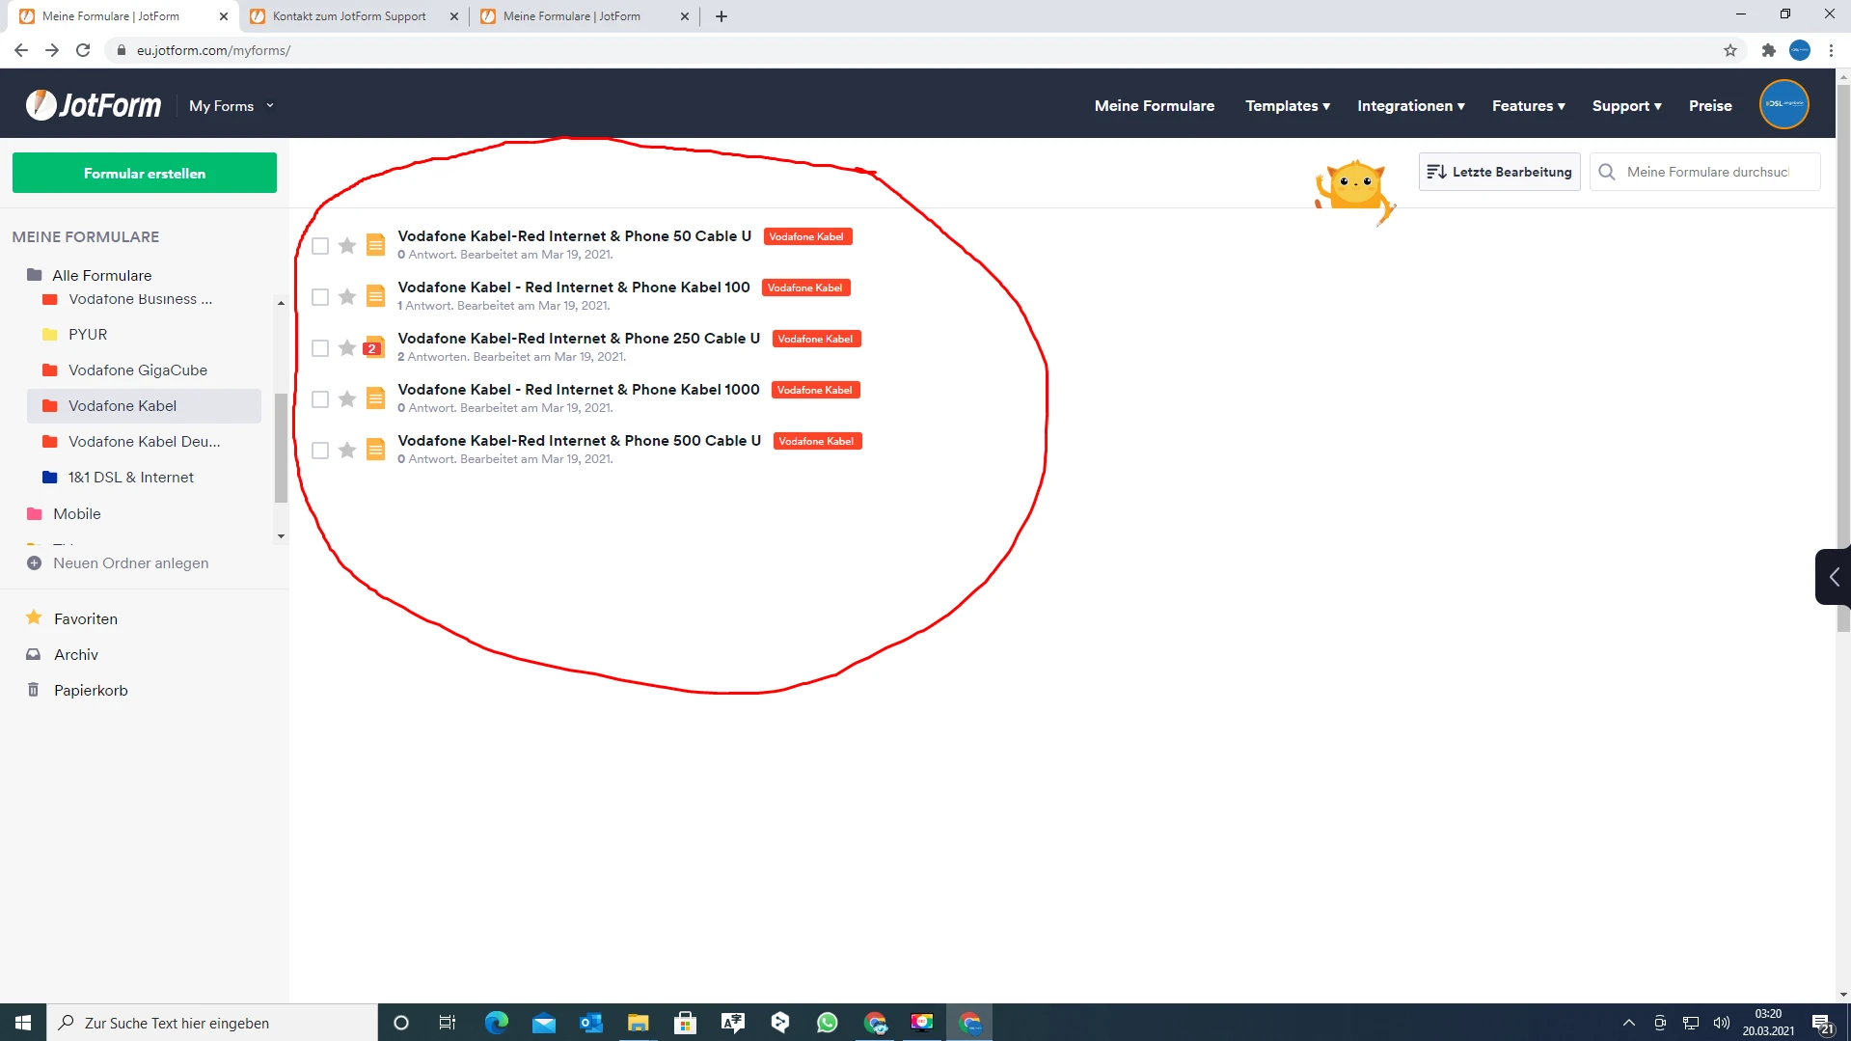Click the search magnifier icon
The image size is (1851, 1041).
pos(1606,172)
